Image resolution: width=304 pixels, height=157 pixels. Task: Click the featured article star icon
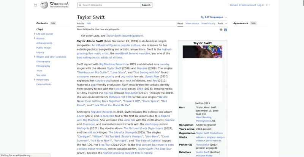pyautogui.click(x=221, y=29)
